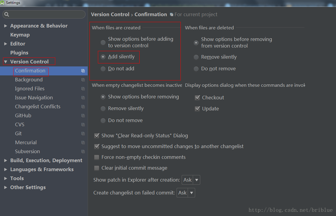Click project-level icon beside Background row
336x216 pixels.
tap(83, 80)
